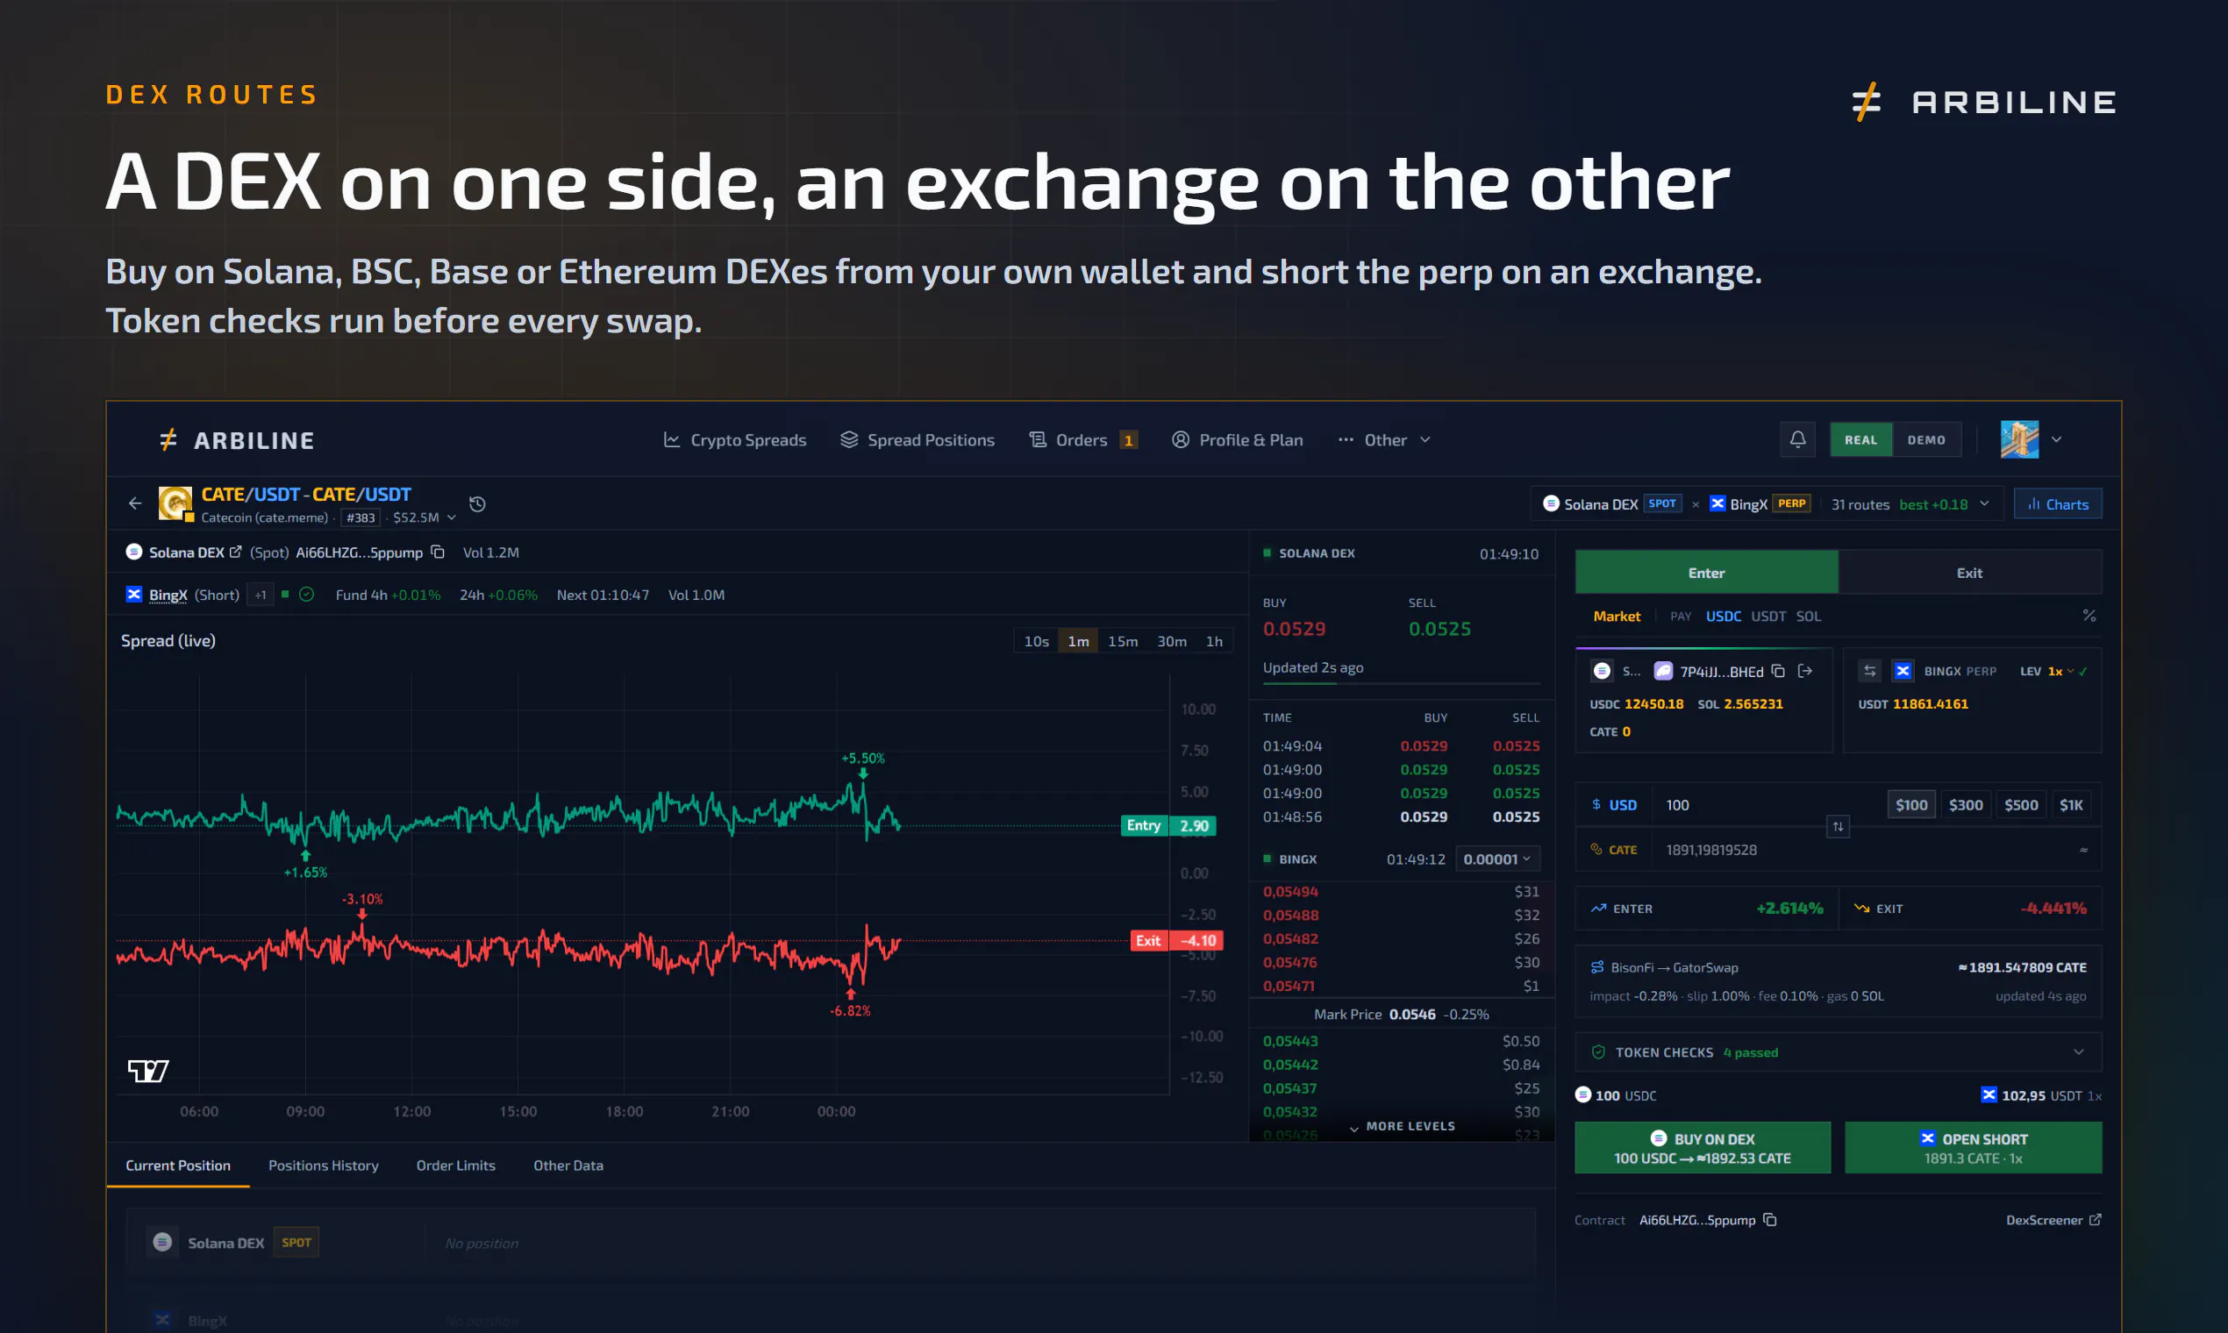Image resolution: width=2228 pixels, height=1333 pixels.
Task: Open Spread Positions
Action: tap(918, 439)
